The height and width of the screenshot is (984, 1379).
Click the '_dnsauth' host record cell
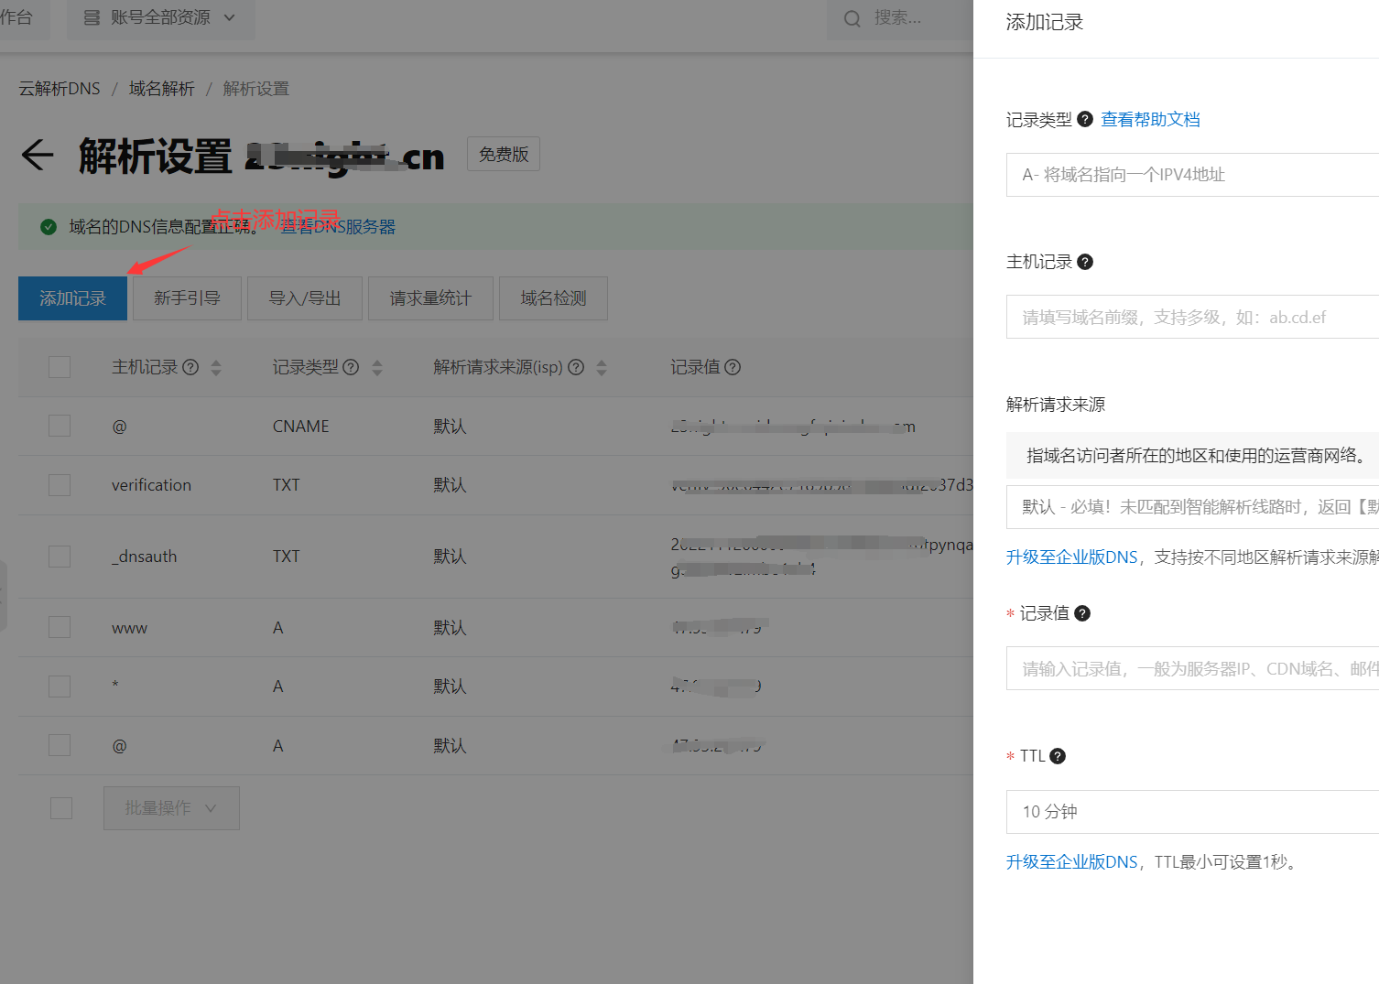tap(144, 557)
